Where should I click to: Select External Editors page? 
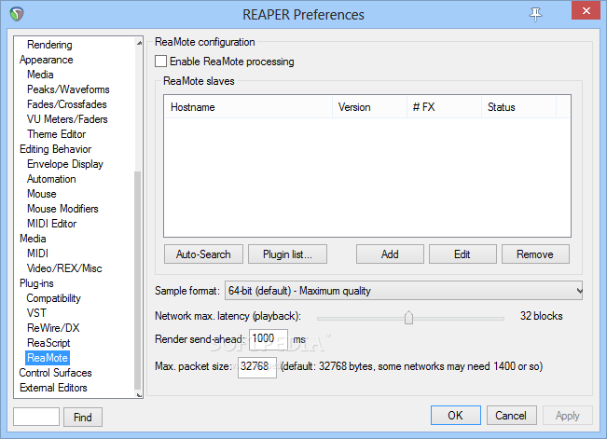(53, 388)
